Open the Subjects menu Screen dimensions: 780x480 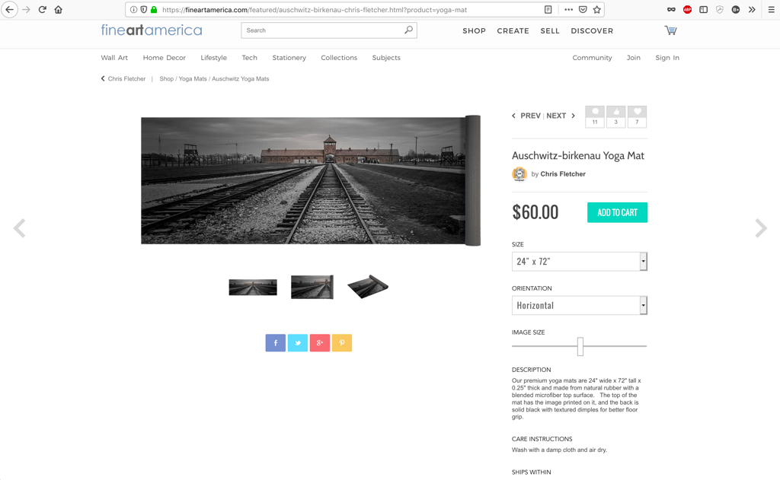pos(386,58)
